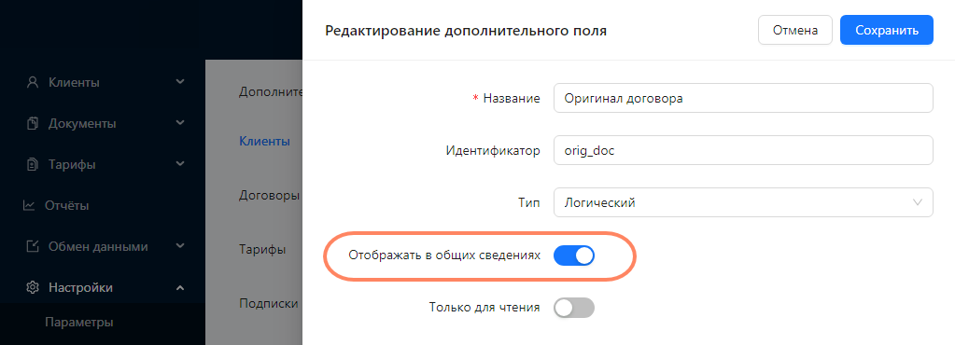The height and width of the screenshot is (345, 955).
Task: Collapse the Настройки section chevron
Action: (179, 287)
